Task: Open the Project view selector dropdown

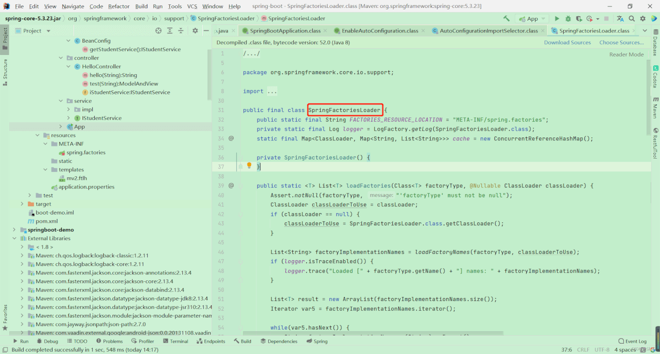Action: pyautogui.click(x=33, y=30)
